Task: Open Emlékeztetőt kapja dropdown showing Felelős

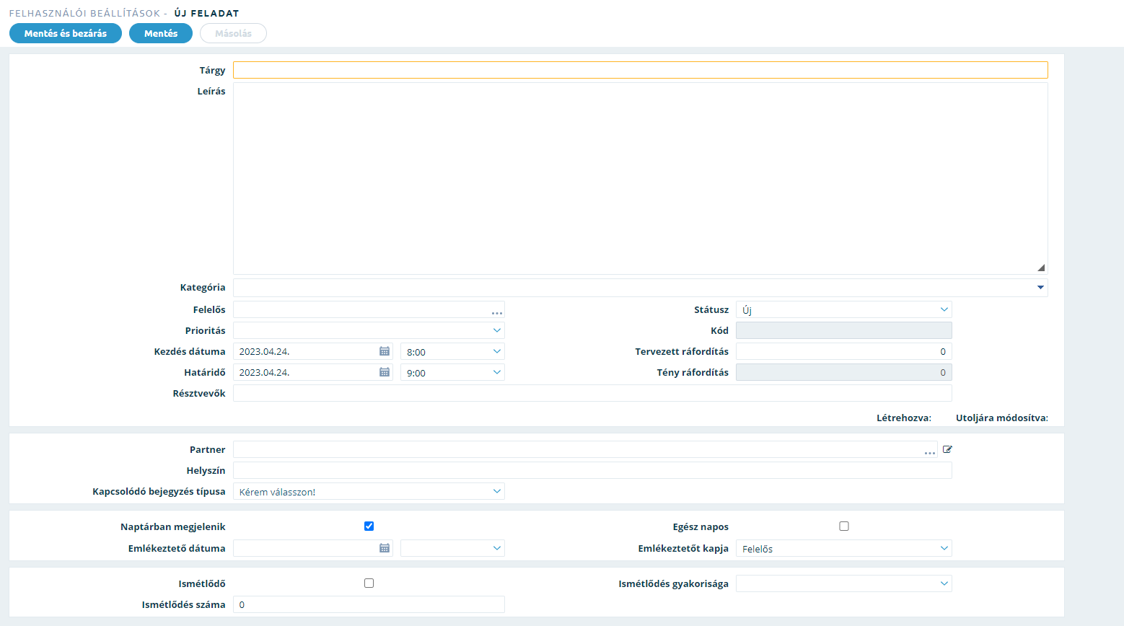Action: pos(844,548)
